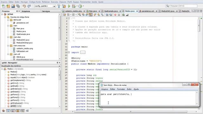This screenshot has width=203, height=114.
Task: Collapse the comment fold at line 1
Action: point(69,18)
